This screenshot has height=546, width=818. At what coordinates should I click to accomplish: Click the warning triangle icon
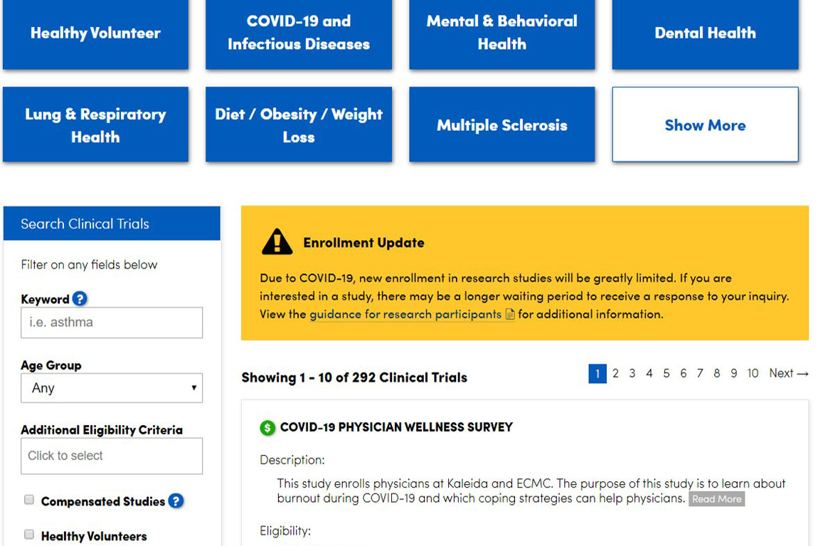[277, 242]
